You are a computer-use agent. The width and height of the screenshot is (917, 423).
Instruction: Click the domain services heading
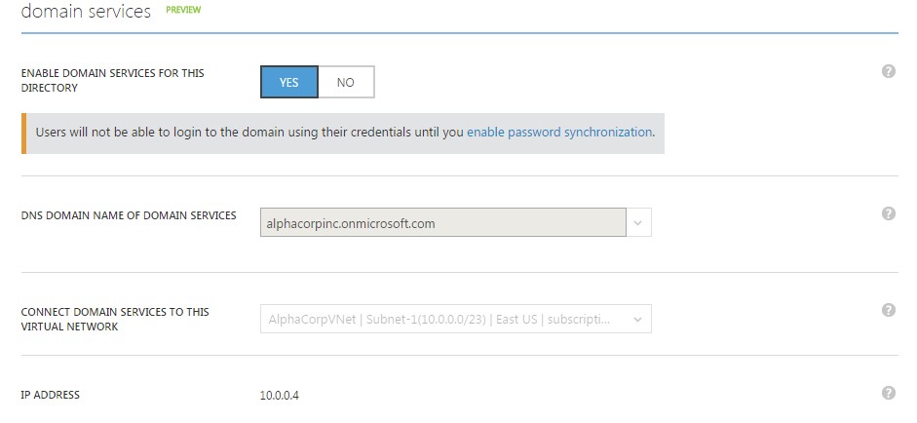(86, 11)
